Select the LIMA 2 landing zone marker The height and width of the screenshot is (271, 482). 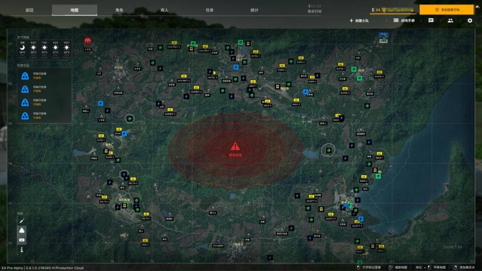(x=145, y=241)
